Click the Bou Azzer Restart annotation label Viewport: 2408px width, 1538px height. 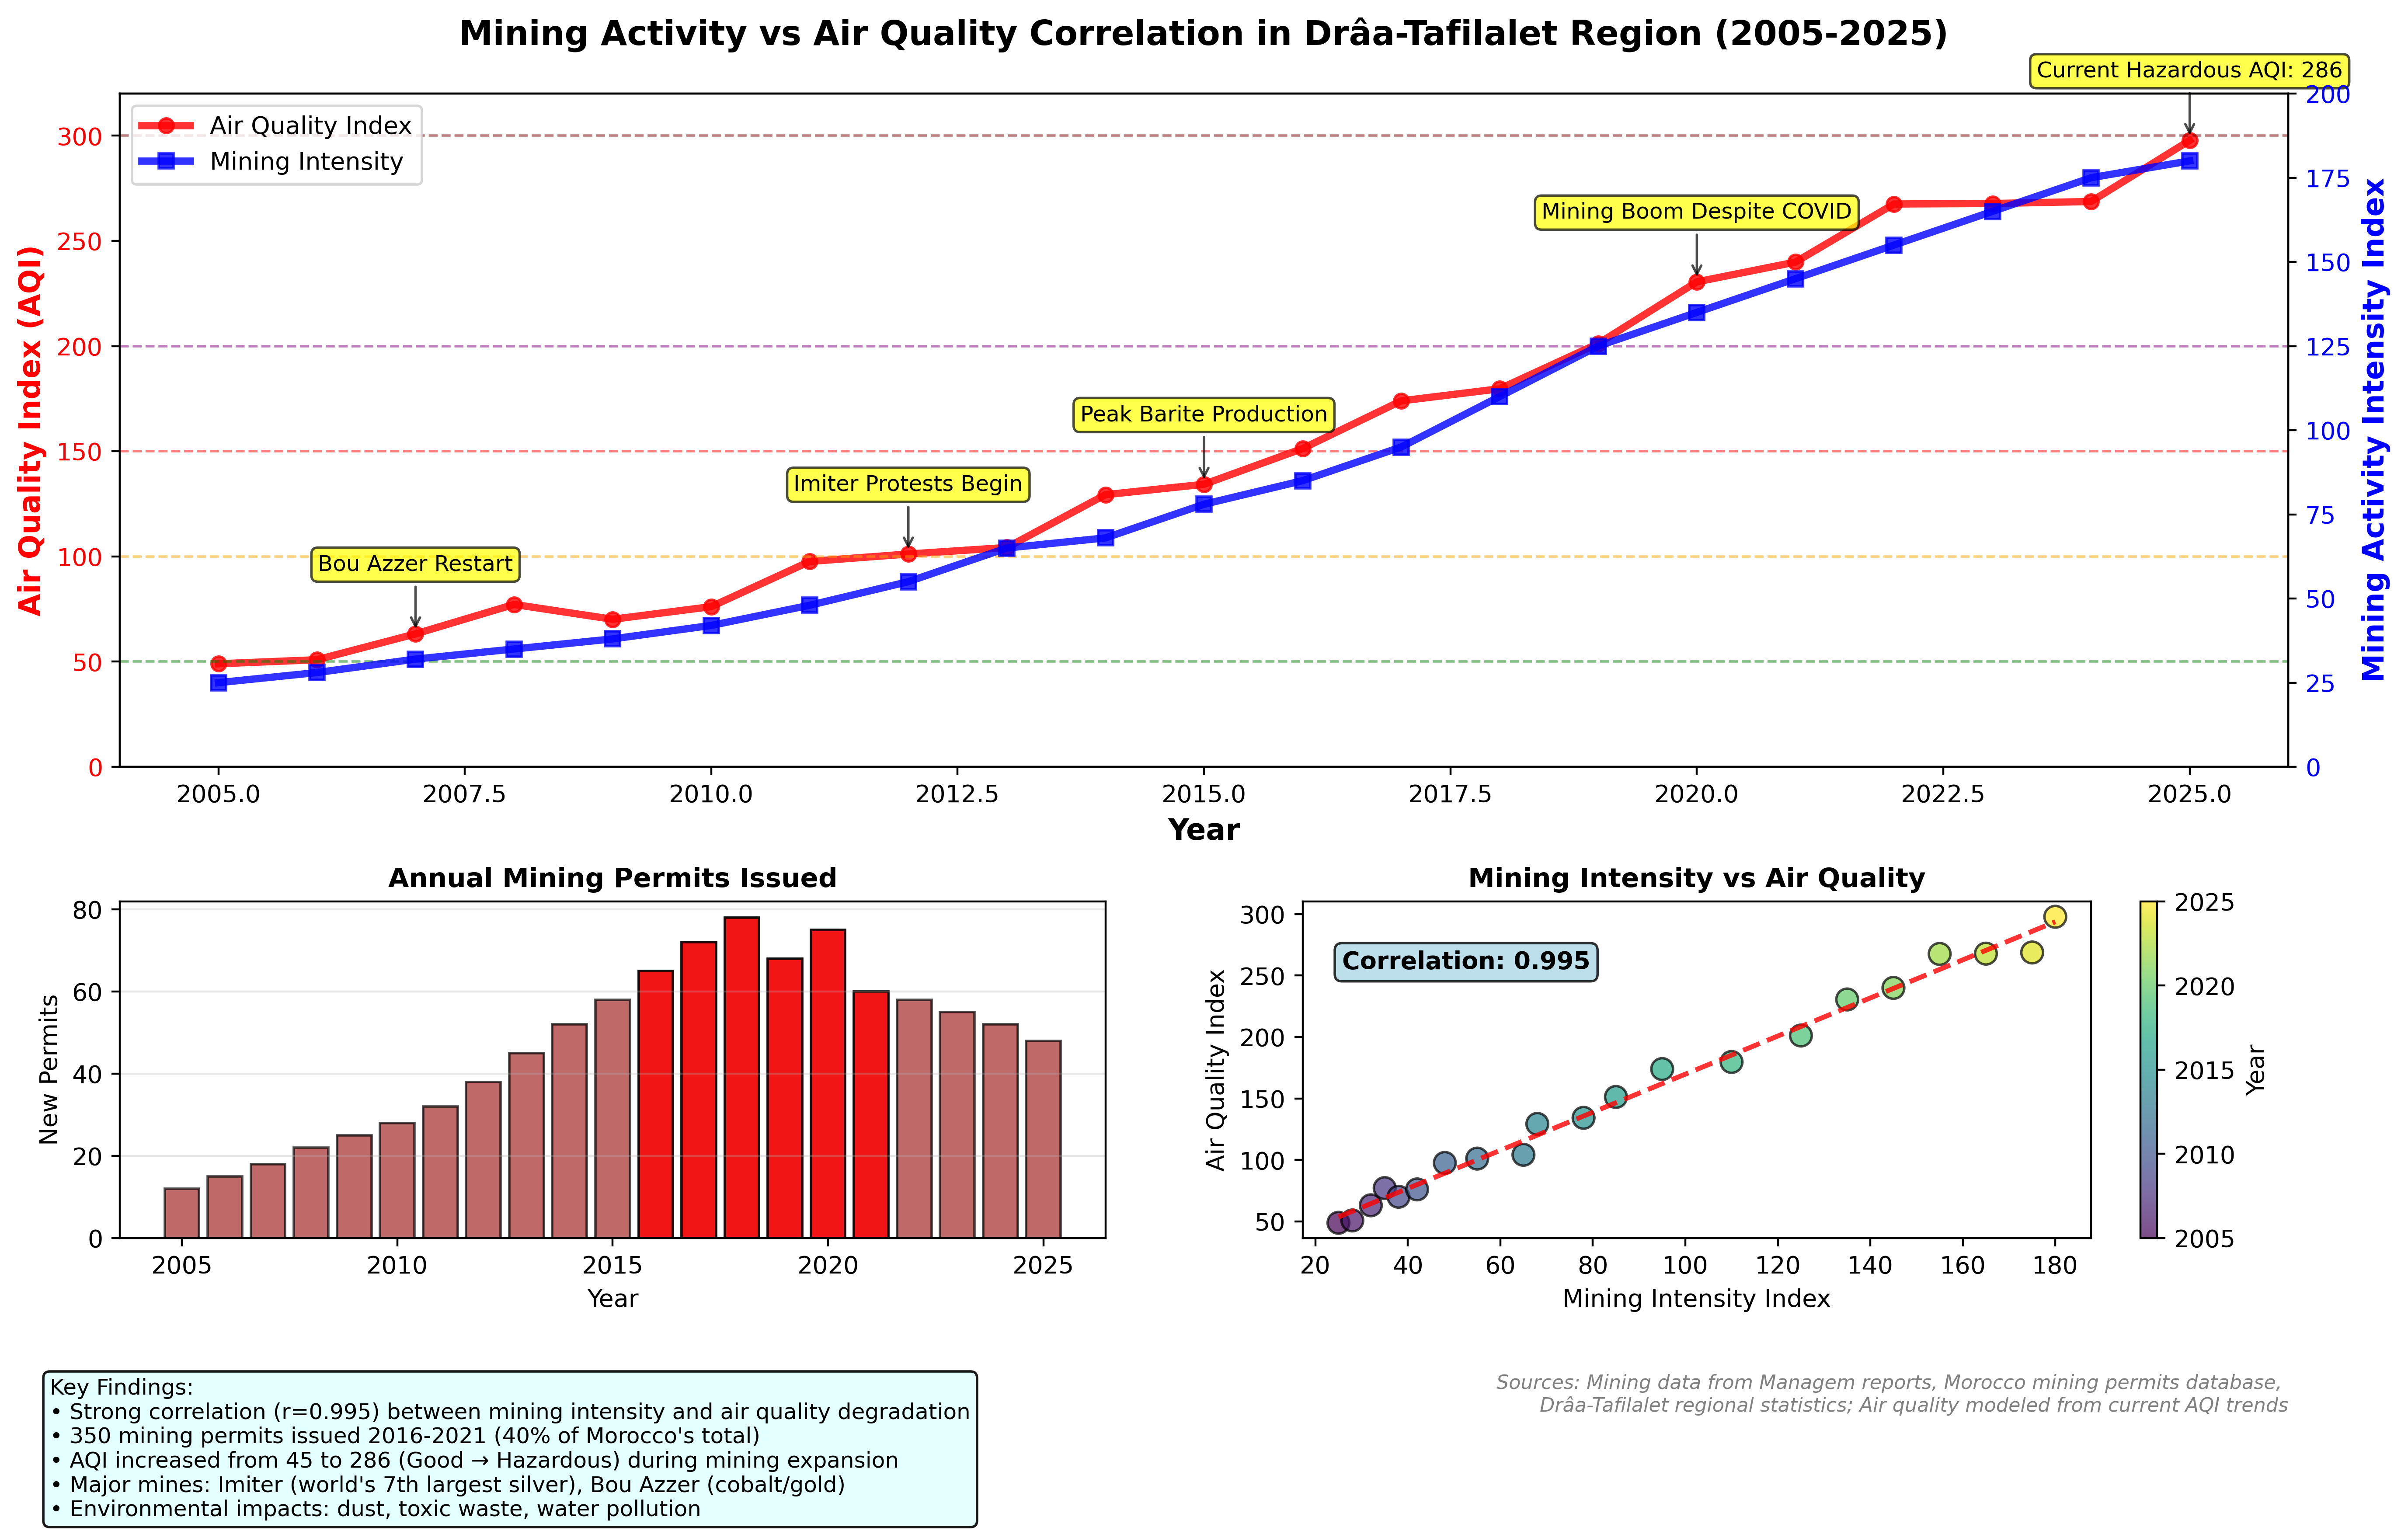pyautogui.click(x=415, y=564)
